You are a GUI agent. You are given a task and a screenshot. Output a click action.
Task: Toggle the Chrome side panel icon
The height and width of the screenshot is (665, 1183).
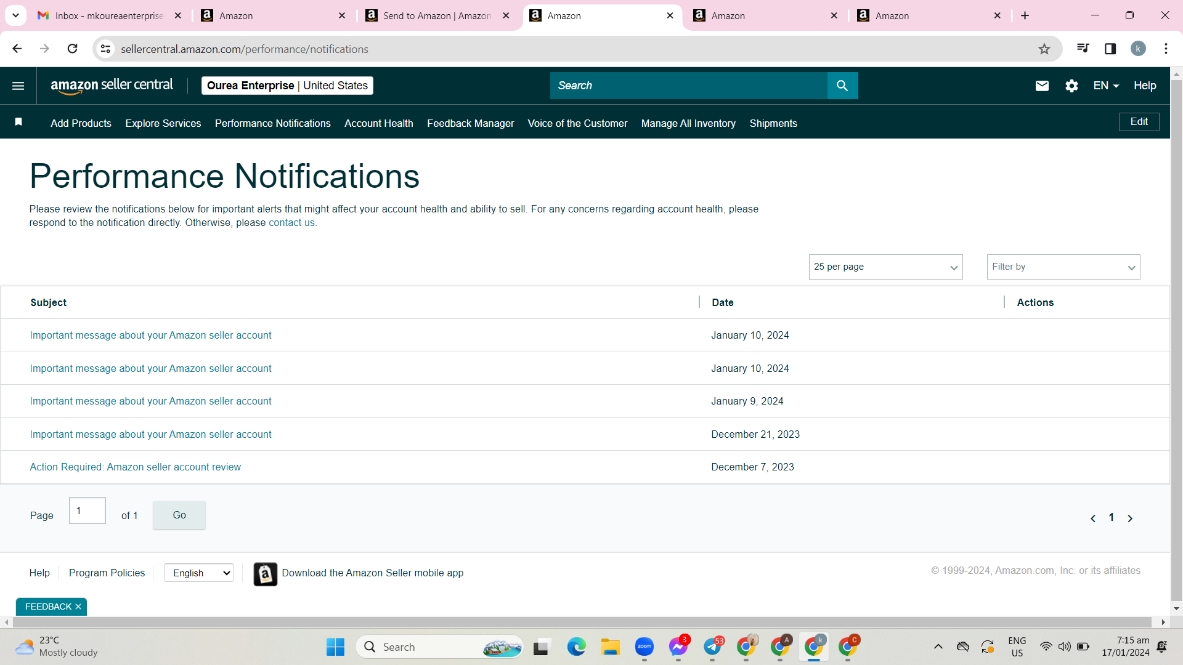tap(1110, 49)
